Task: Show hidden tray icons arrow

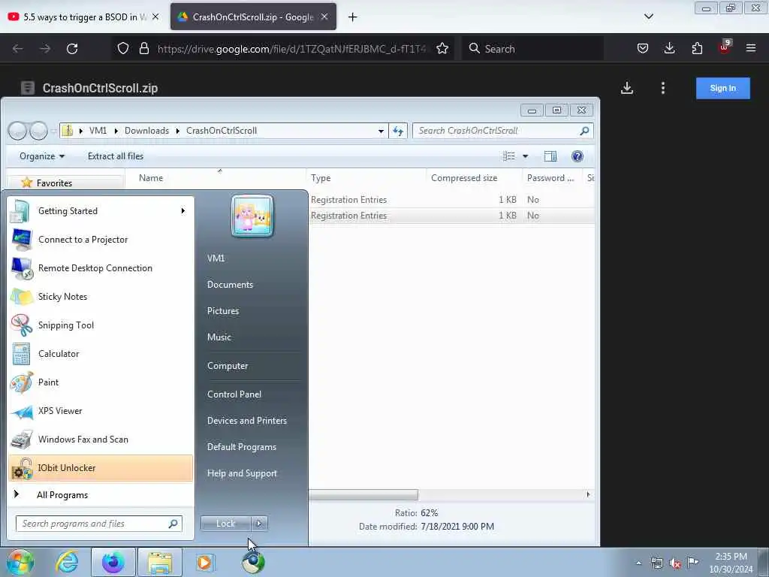Action: point(638,563)
